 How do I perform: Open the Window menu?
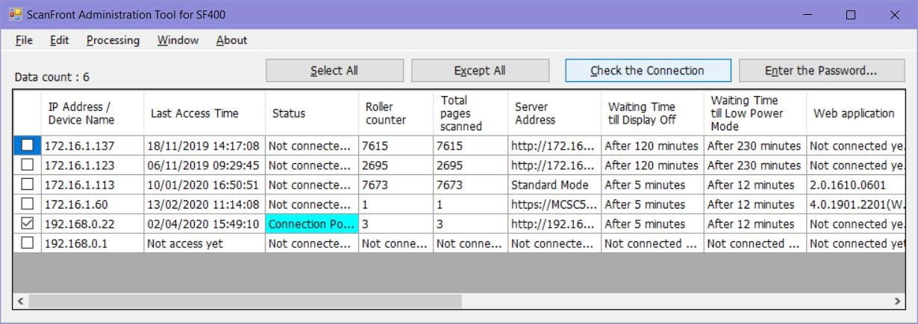pyautogui.click(x=178, y=40)
